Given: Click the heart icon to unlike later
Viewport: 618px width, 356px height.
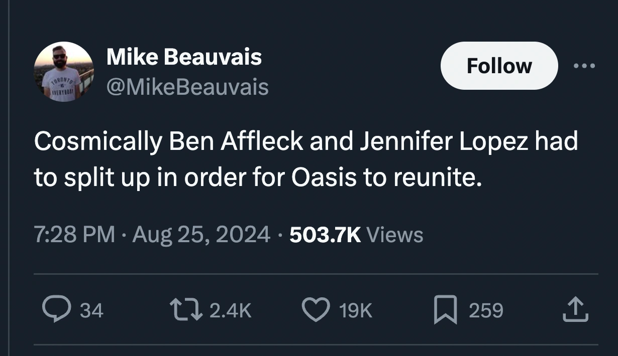Looking at the screenshot, I should tap(316, 310).
